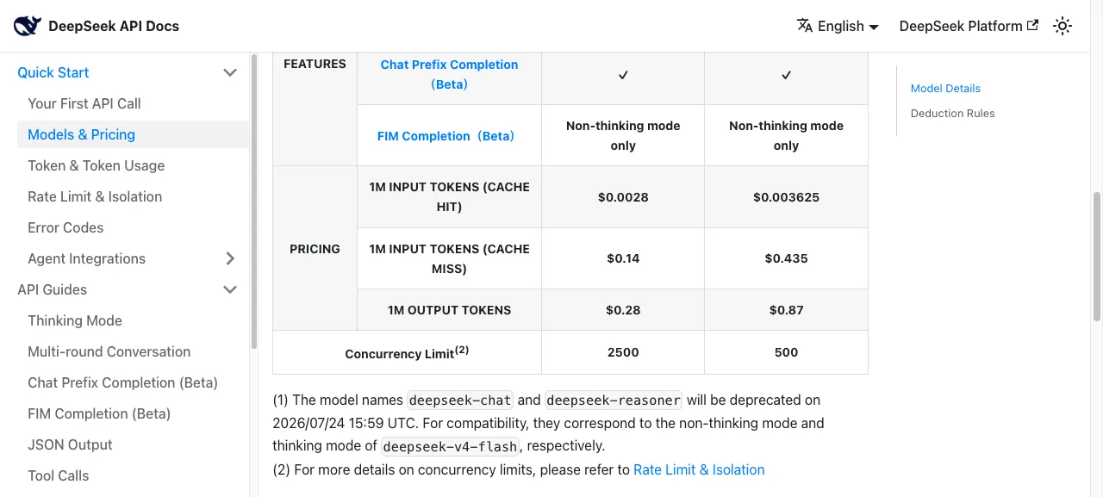Image resolution: width=1103 pixels, height=497 pixels.
Task: Click the page vertical scrollbar
Action: pos(1097,258)
